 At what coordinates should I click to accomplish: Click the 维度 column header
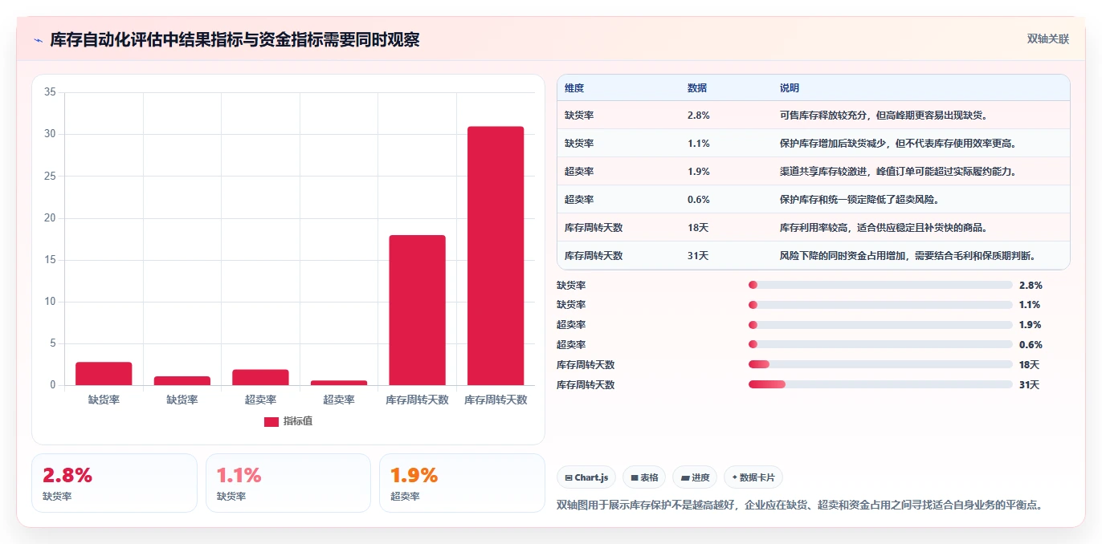tap(574, 88)
